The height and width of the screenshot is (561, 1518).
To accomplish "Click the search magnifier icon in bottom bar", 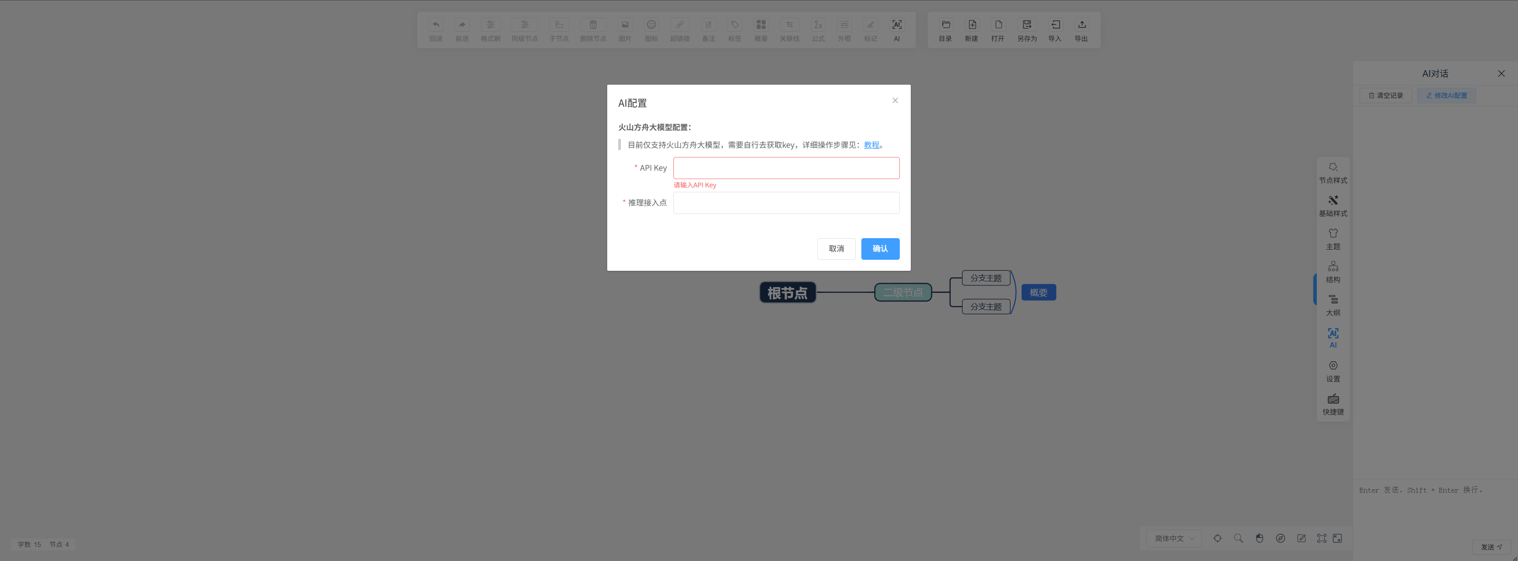I will coord(1238,538).
